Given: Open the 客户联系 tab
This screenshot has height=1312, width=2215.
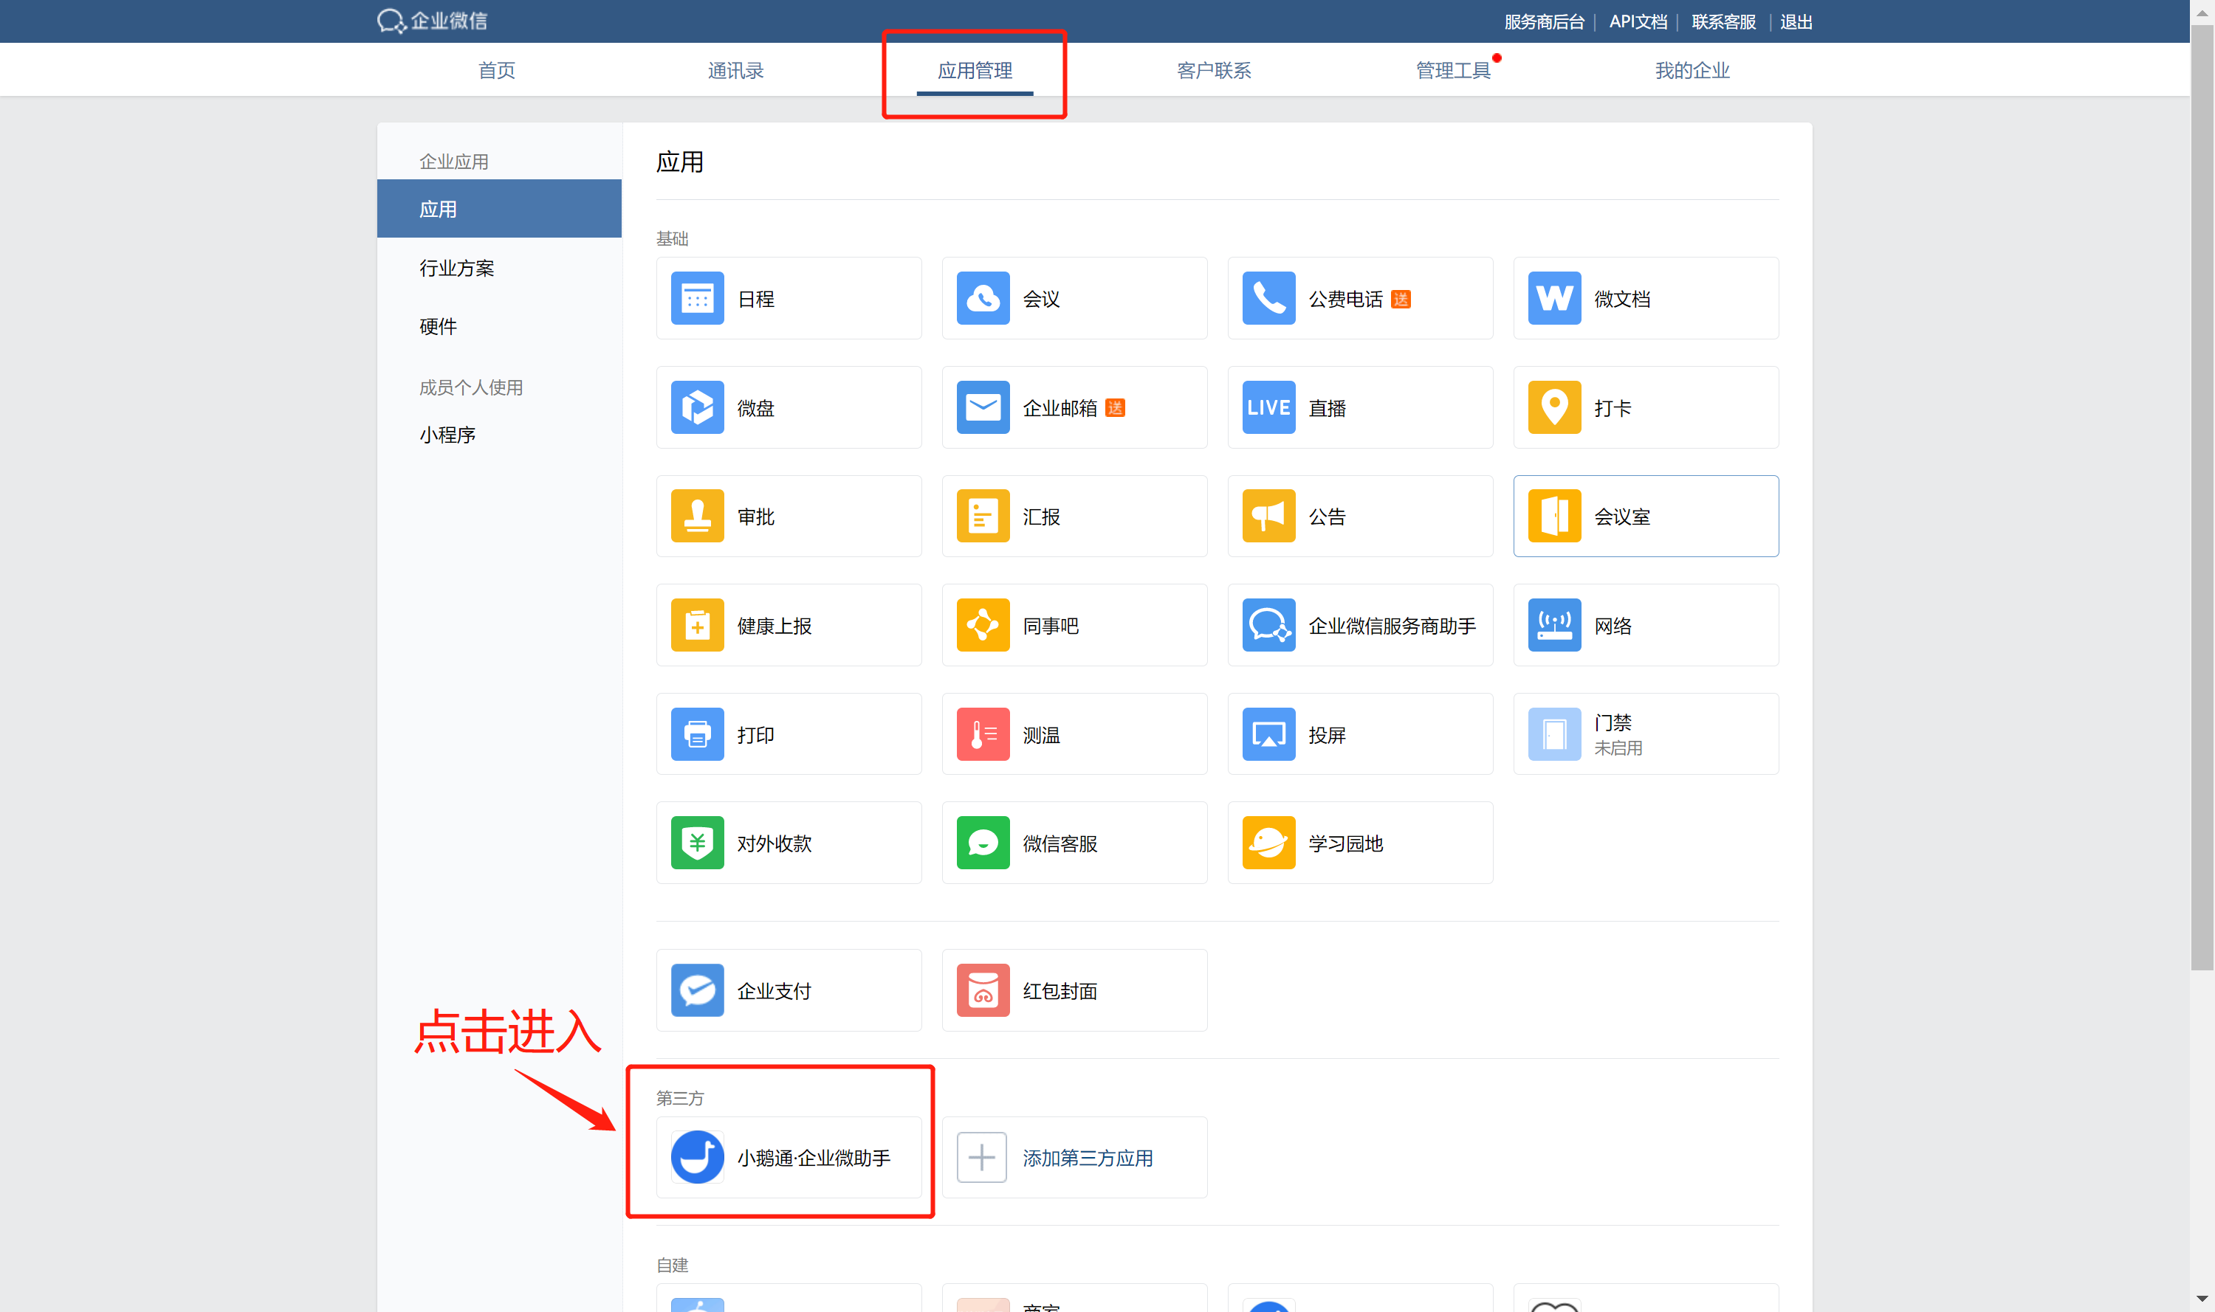Looking at the screenshot, I should [x=1214, y=71].
